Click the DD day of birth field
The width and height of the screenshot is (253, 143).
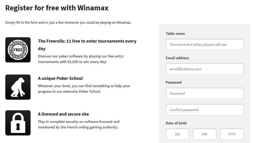[x=178, y=134]
